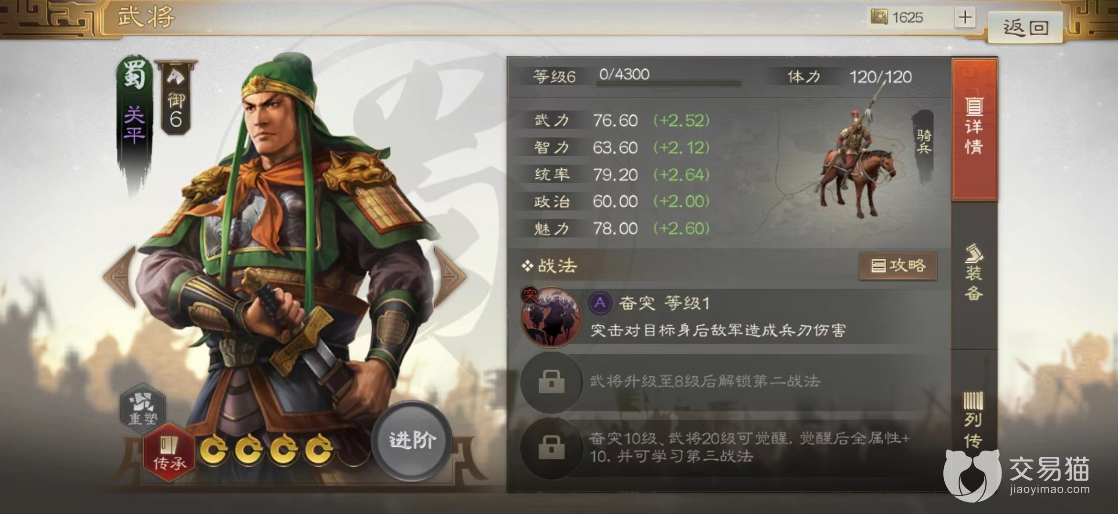Open the 攻略 strategy guide
Viewport: 1118px width, 514px height.
(x=898, y=266)
